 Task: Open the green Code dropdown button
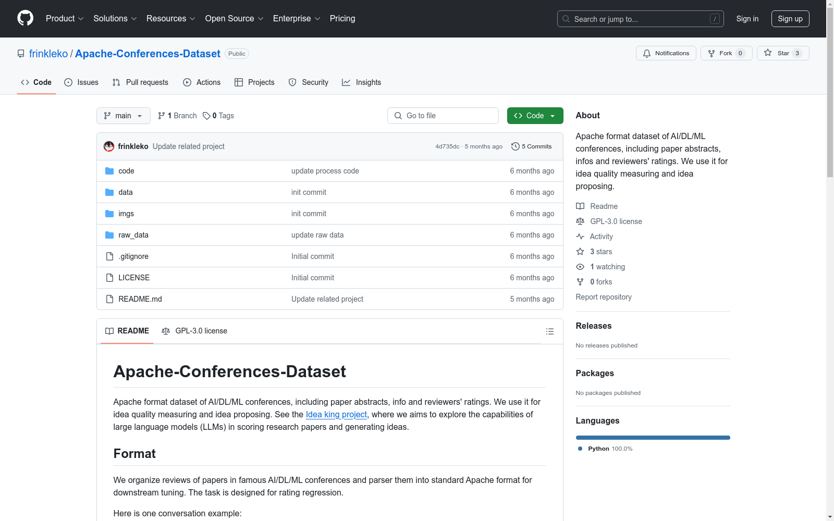(x=535, y=116)
